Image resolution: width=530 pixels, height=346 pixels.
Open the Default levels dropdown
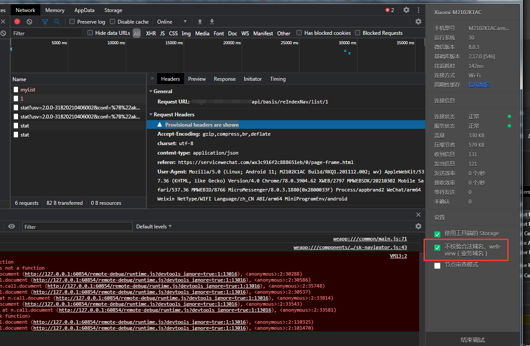[154, 226]
